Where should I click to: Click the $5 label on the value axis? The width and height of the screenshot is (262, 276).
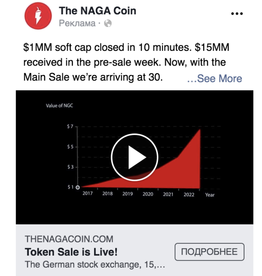(x=70, y=147)
